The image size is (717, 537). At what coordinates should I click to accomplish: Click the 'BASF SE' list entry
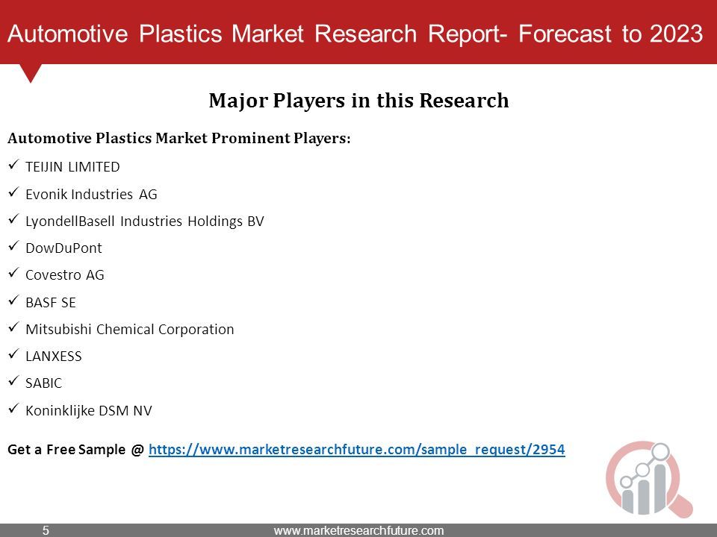51,302
